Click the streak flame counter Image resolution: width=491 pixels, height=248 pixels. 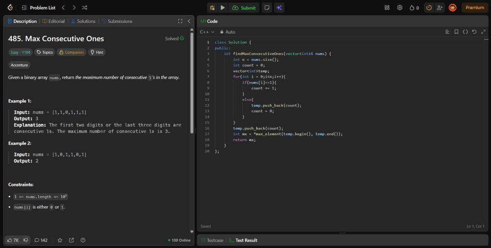(x=414, y=8)
